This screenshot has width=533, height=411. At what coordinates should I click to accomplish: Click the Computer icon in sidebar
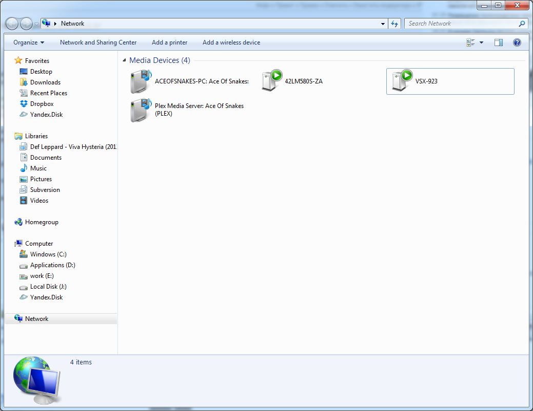click(x=18, y=244)
